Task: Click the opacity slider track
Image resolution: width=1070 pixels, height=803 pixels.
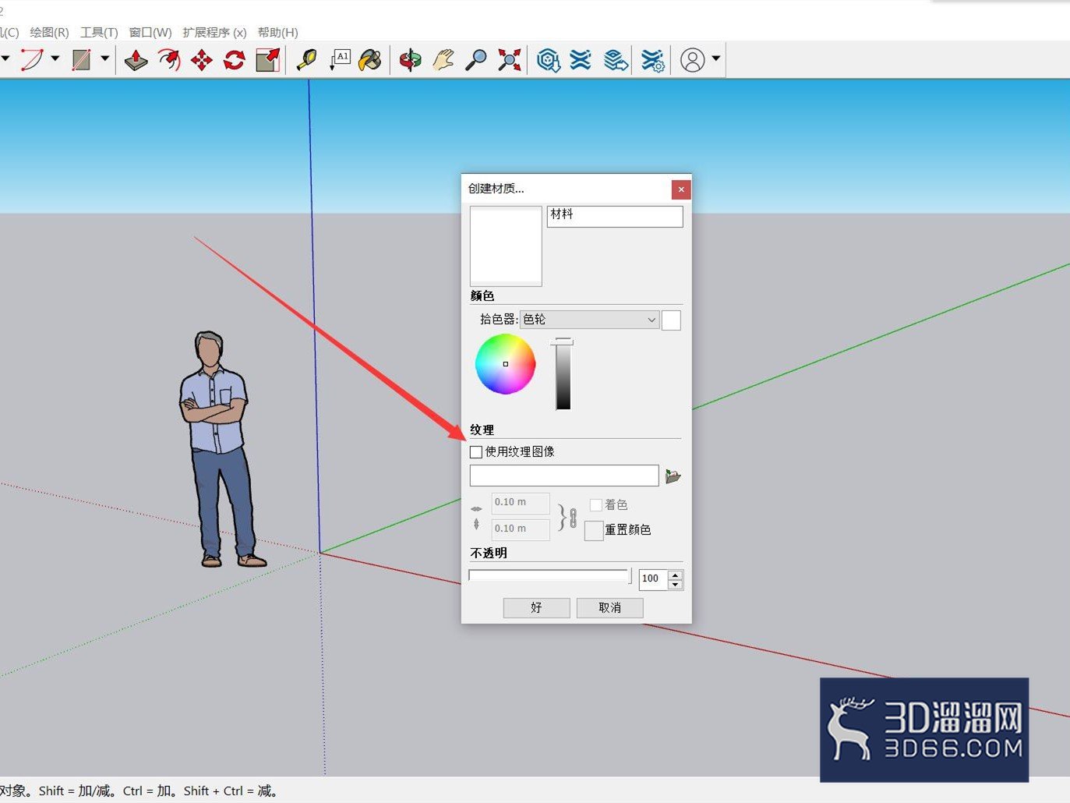Action: click(x=550, y=576)
